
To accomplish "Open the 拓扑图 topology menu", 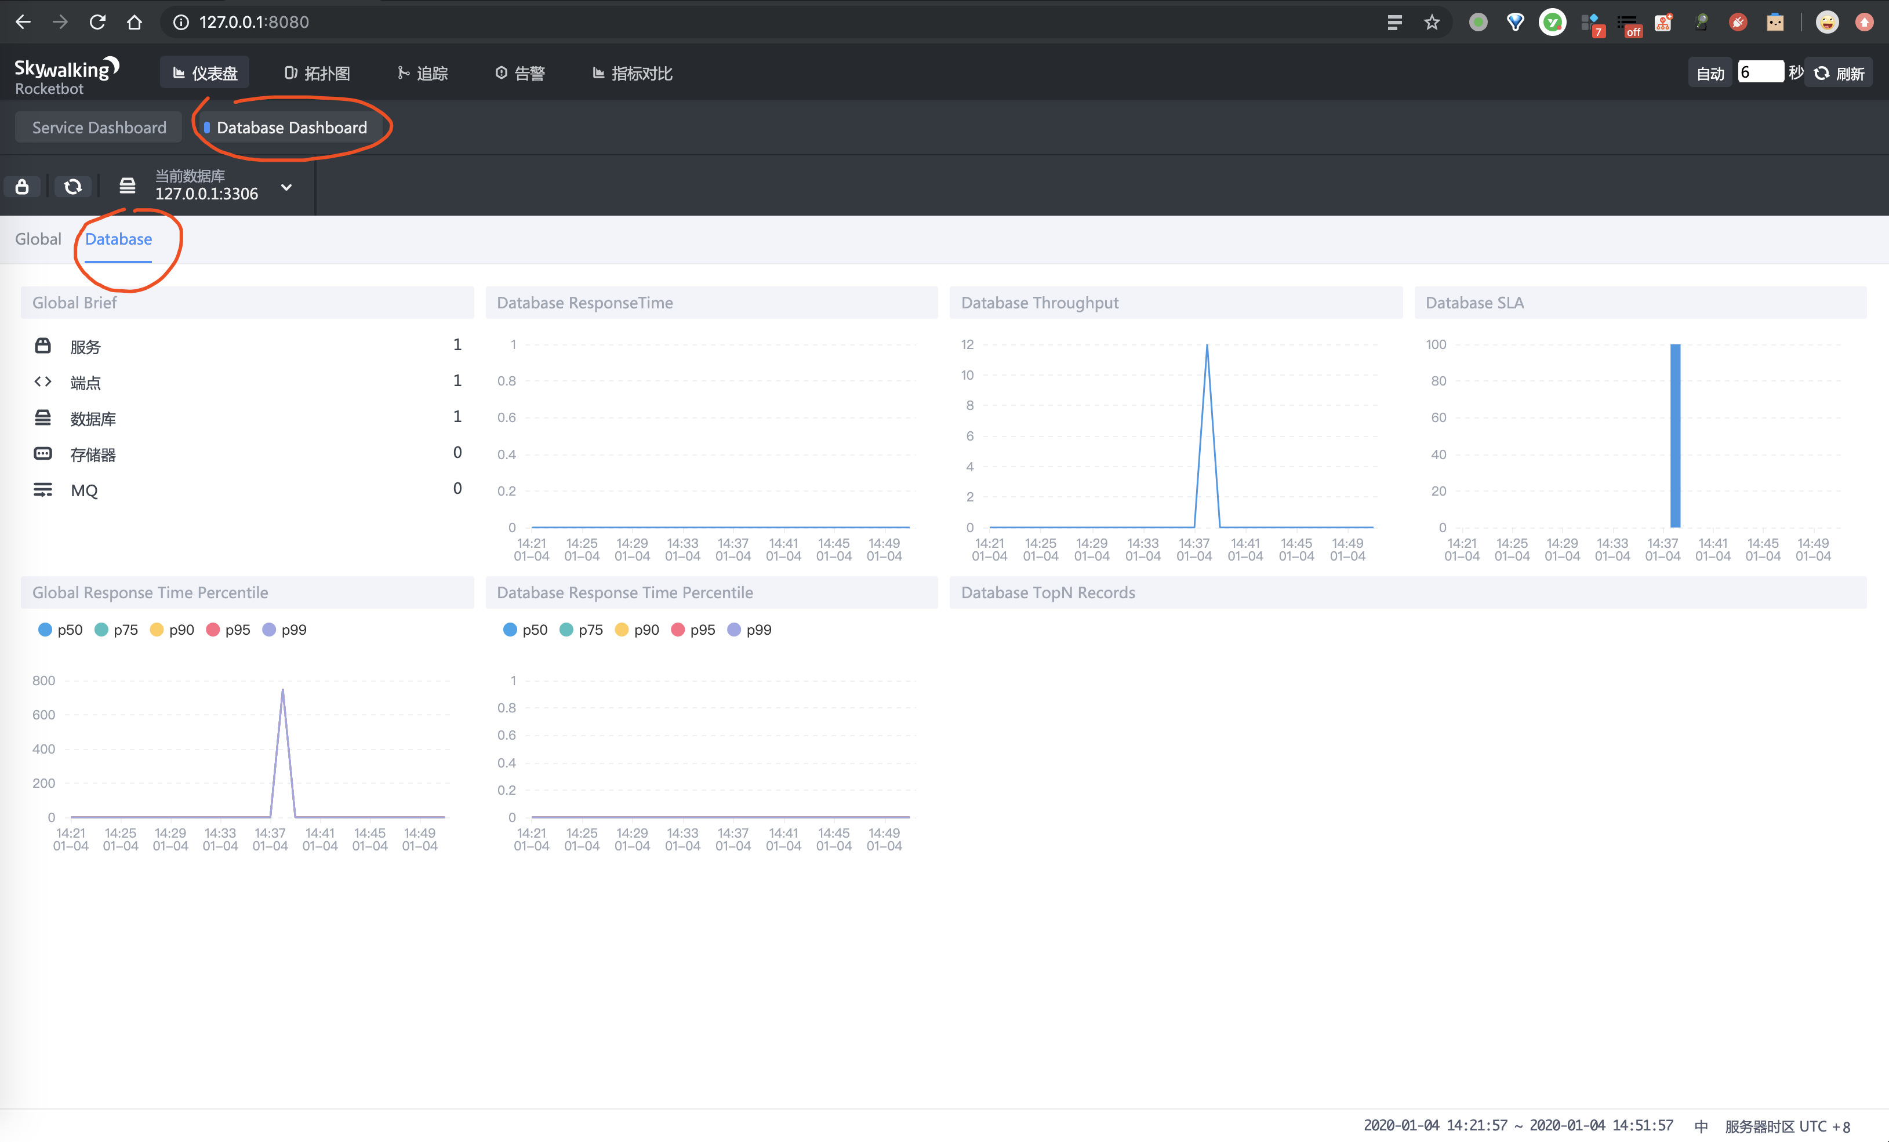I will [317, 74].
